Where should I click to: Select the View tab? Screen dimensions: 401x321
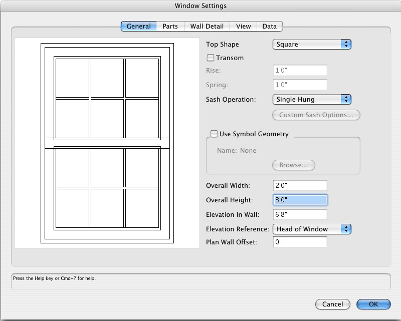point(244,26)
